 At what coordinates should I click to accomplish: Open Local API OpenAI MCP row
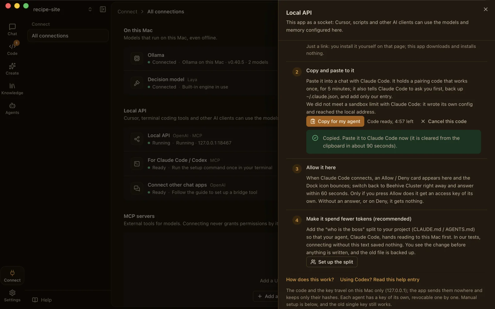click(x=201, y=139)
